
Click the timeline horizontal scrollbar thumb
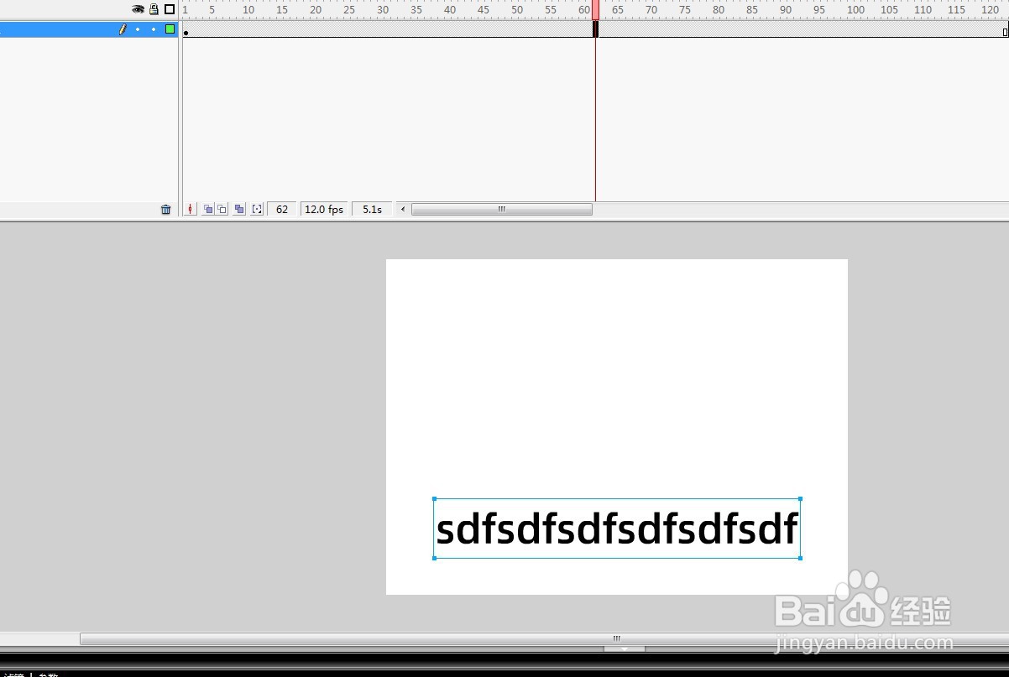click(x=502, y=209)
